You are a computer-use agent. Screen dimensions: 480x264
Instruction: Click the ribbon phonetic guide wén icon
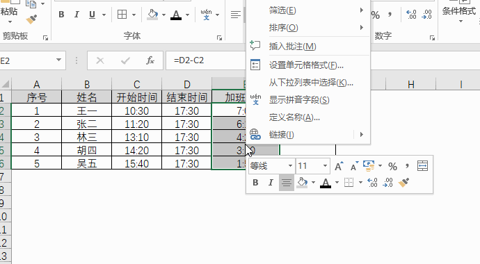tap(207, 15)
